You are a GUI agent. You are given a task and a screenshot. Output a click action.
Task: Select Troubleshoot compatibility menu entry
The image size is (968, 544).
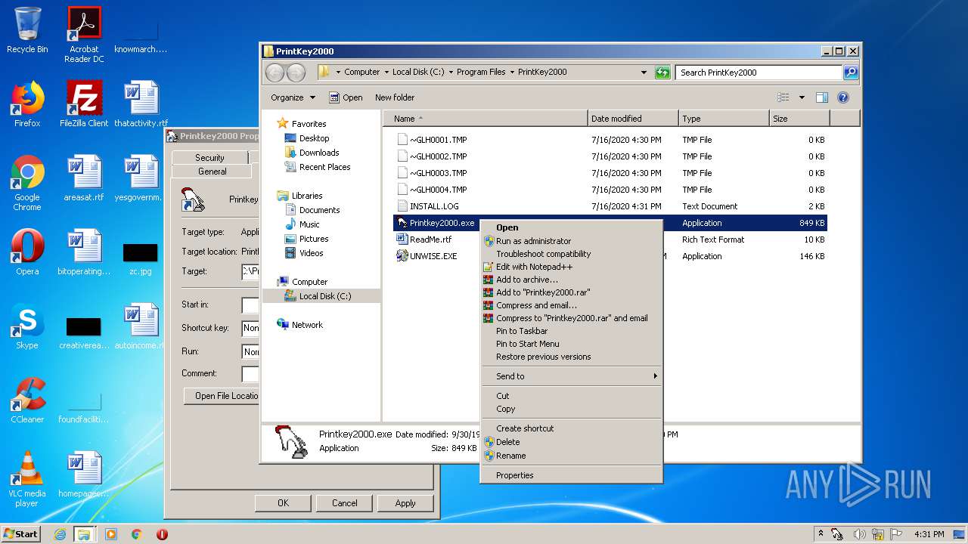click(572, 254)
